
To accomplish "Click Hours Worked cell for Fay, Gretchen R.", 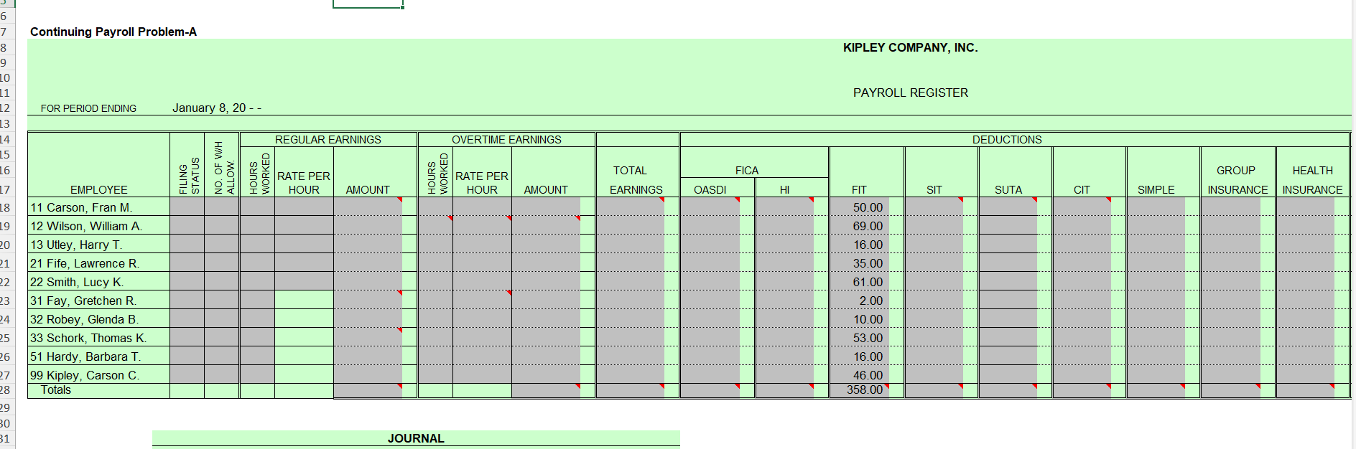I will (x=257, y=301).
